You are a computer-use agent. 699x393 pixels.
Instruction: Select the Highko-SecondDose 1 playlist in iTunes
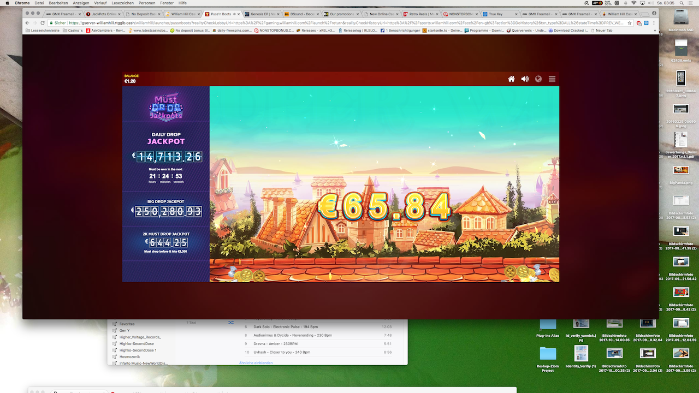point(138,350)
